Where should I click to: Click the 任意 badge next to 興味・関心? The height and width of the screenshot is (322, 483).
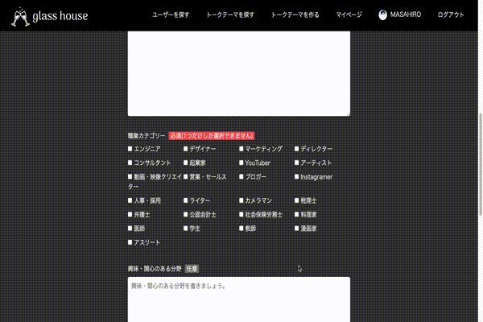192,269
